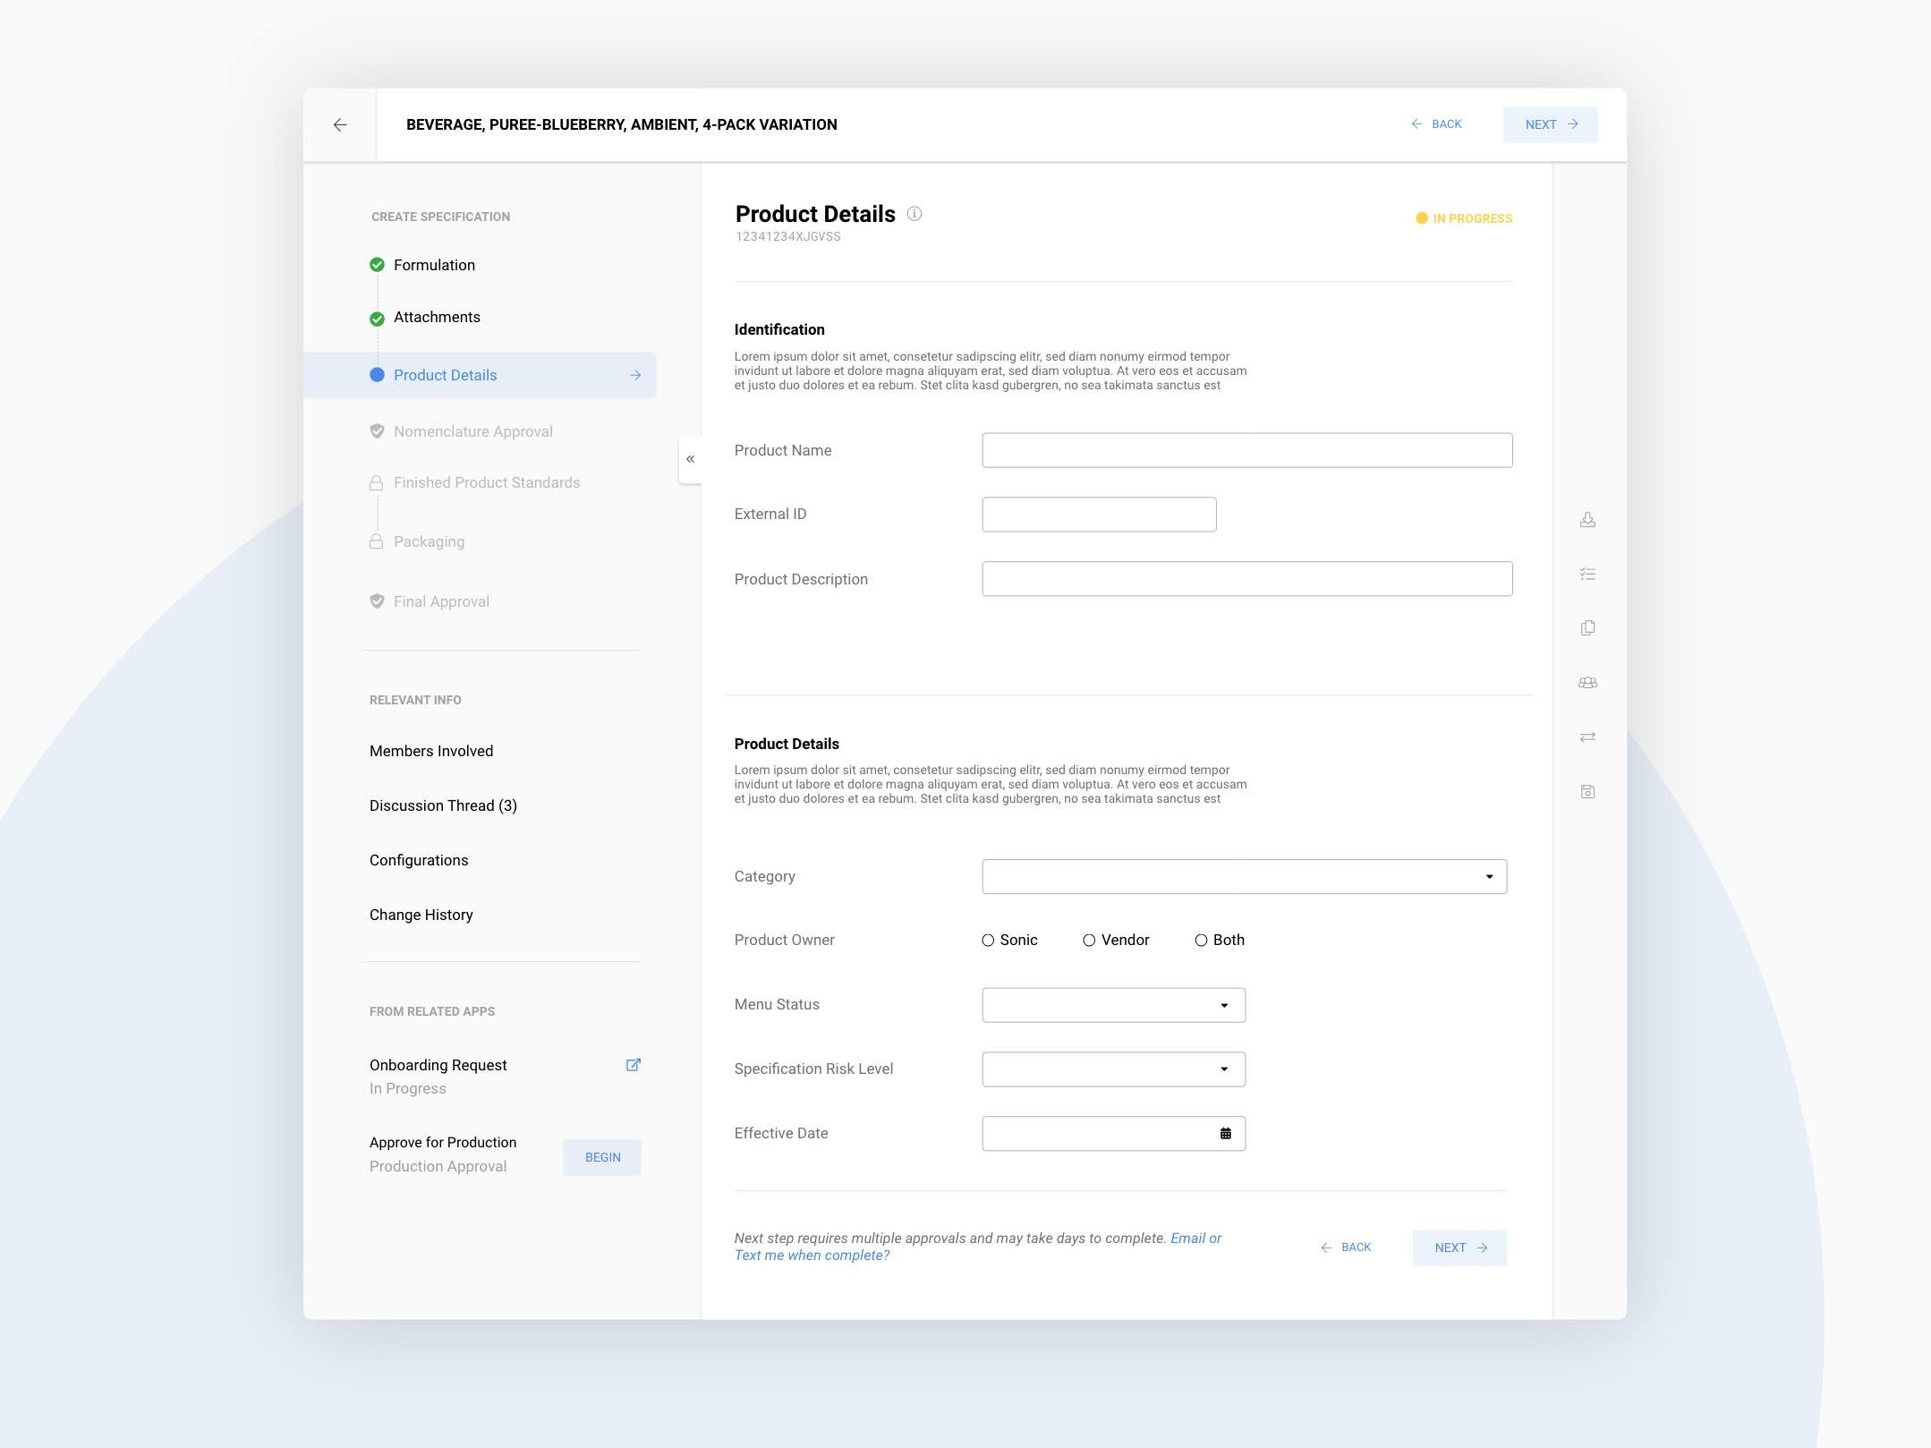Select the Sonic product owner option
Screen dimensions: 1931x1448
coord(988,941)
